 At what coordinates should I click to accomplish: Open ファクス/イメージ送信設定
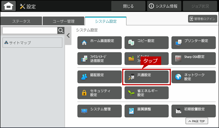click(100, 59)
